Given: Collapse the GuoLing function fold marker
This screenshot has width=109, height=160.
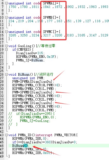Looking at the screenshot, I should (x=6, y=46).
